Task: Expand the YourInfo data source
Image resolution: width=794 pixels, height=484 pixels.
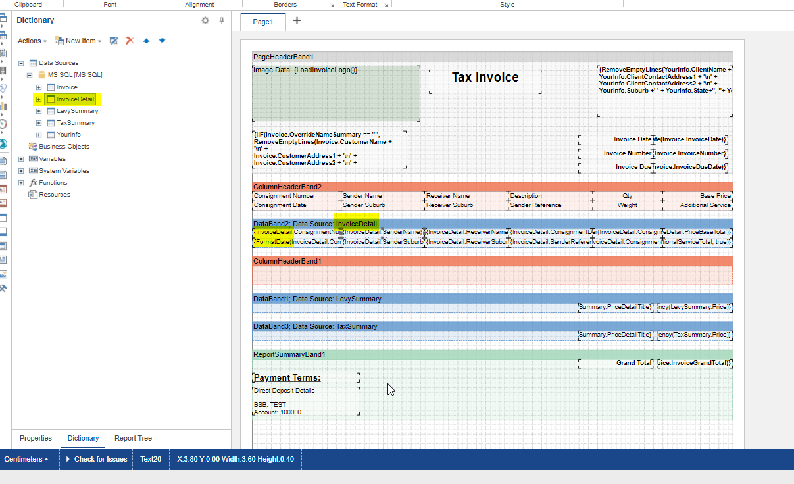Action: click(39, 135)
